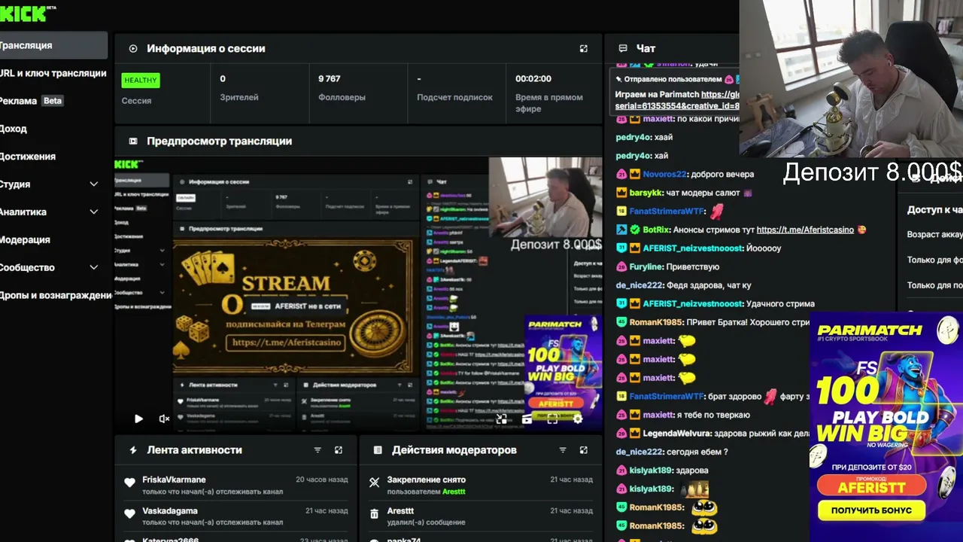Screen dimensions: 963x542
Task: Click the Parimatch banner logo
Action: [x=870, y=330]
